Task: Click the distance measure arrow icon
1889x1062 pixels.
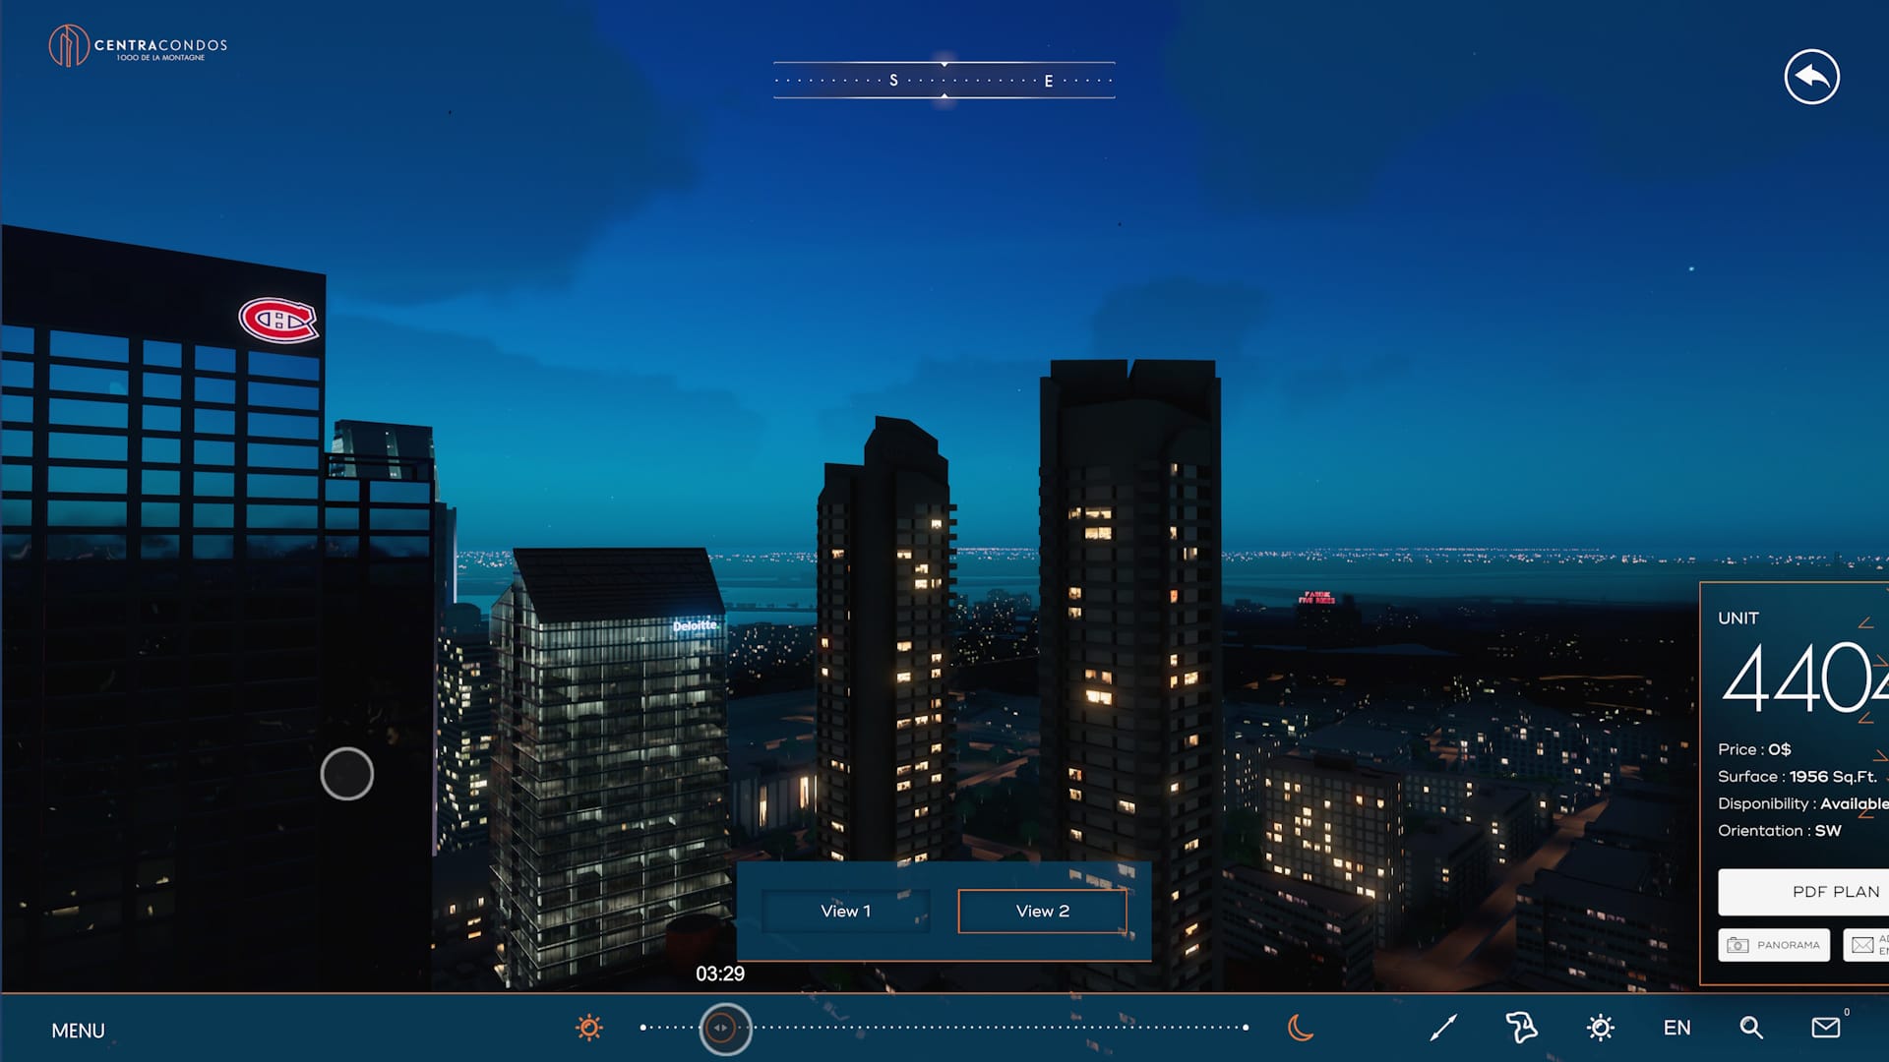Action: click(x=1443, y=1028)
